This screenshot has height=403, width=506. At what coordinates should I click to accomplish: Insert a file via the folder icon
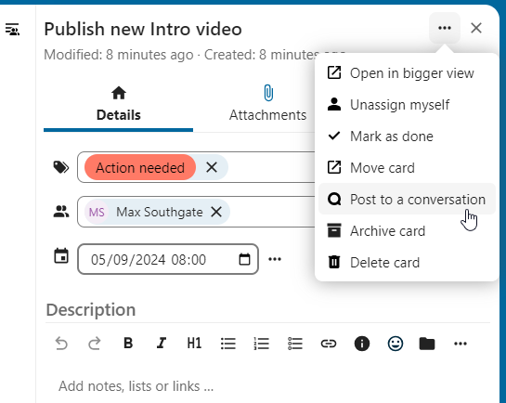click(427, 344)
